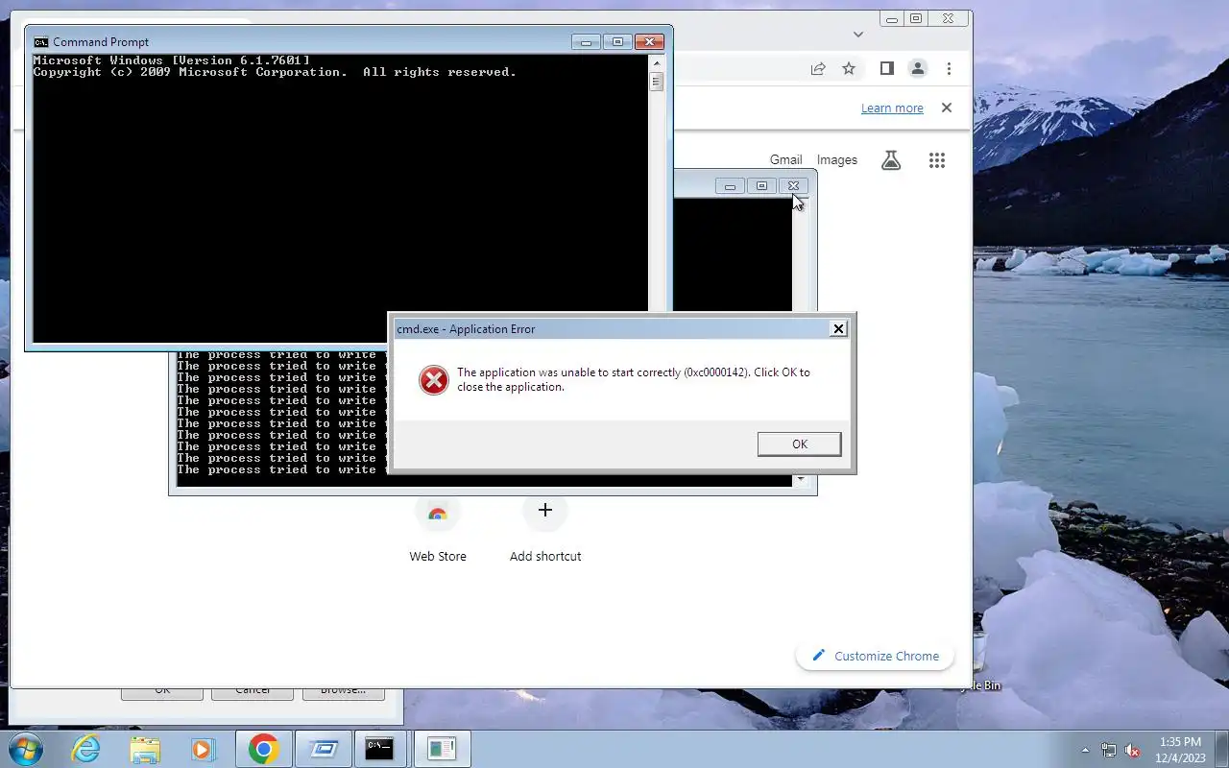The image size is (1229, 768).
Task: Minimize the second cmd window behind
Action: pyautogui.click(x=730, y=186)
